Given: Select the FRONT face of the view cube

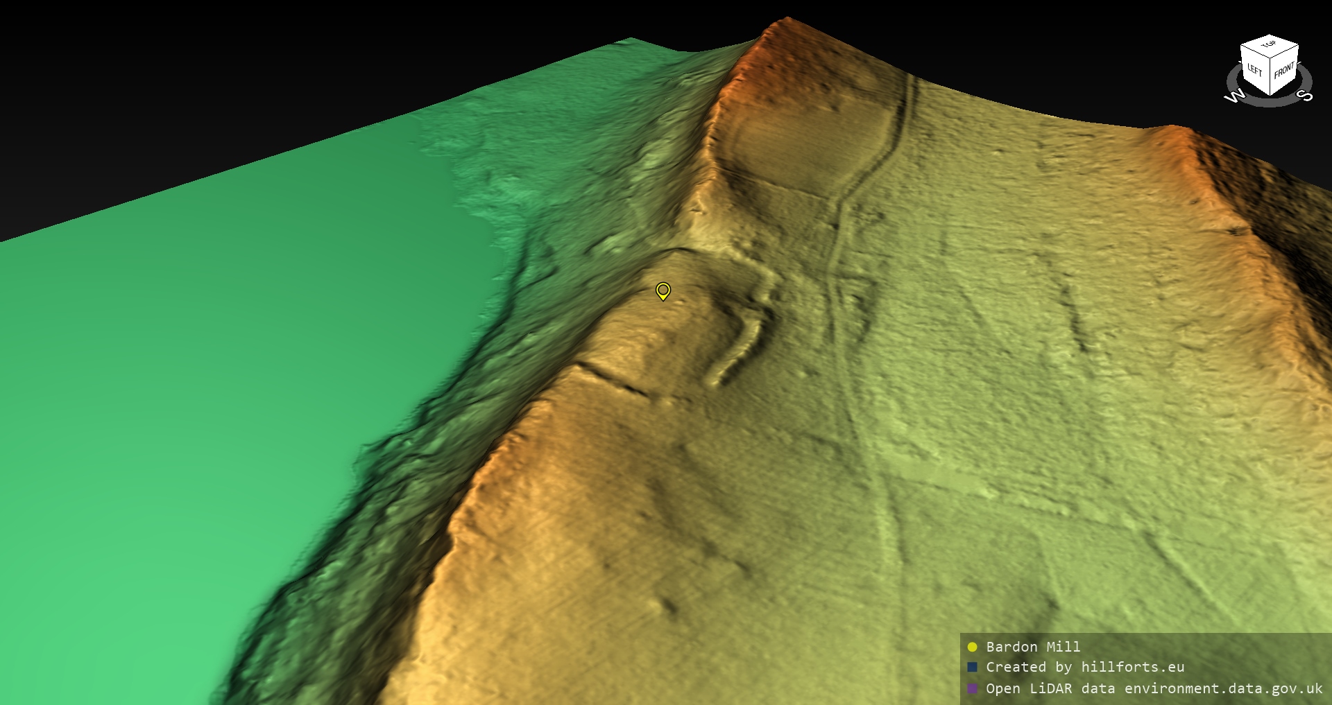Looking at the screenshot, I should 1283,71.
